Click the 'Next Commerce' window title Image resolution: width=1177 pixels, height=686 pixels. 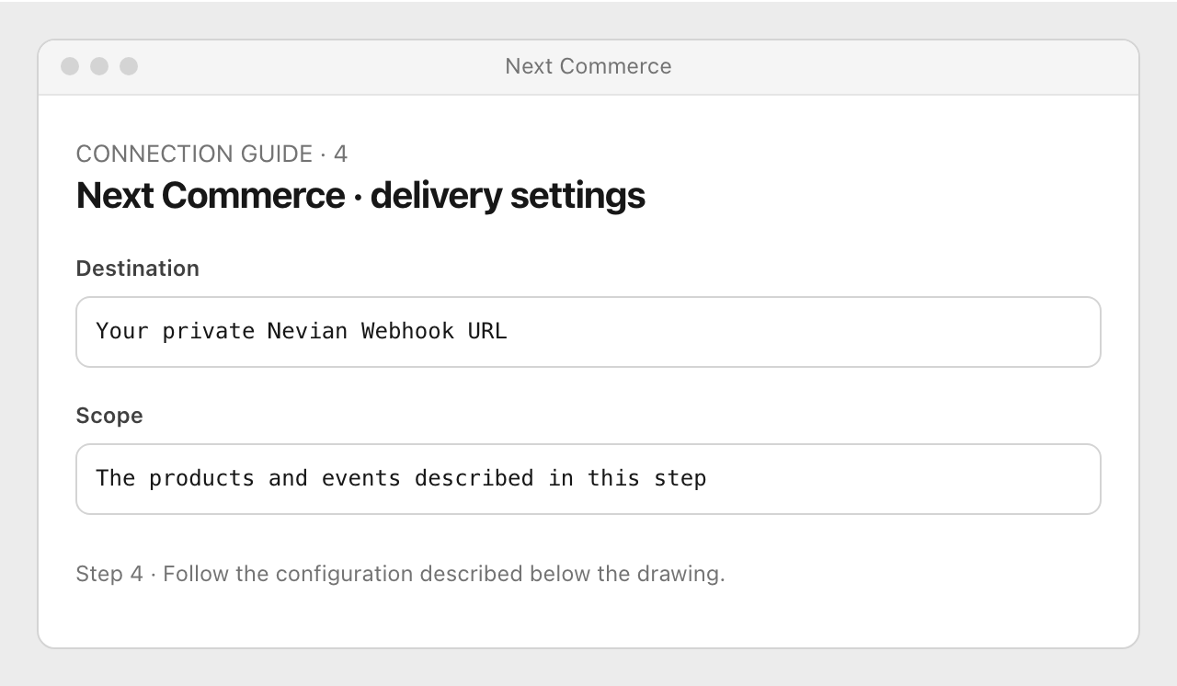click(x=588, y=66)
